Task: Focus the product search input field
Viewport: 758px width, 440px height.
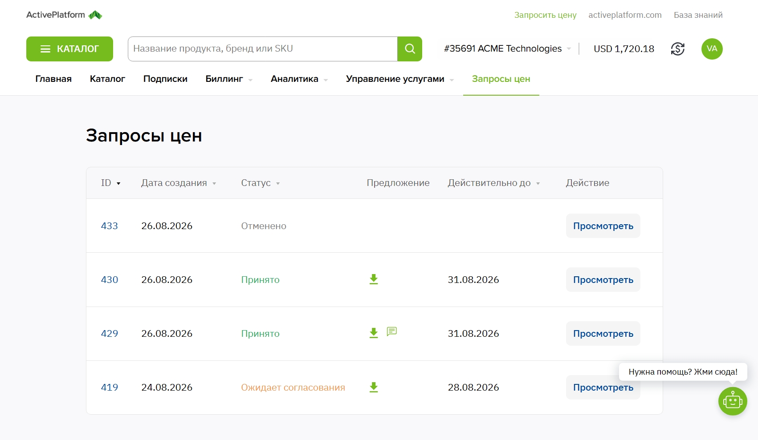Action: pyautogui.click(x=262, y=49)
